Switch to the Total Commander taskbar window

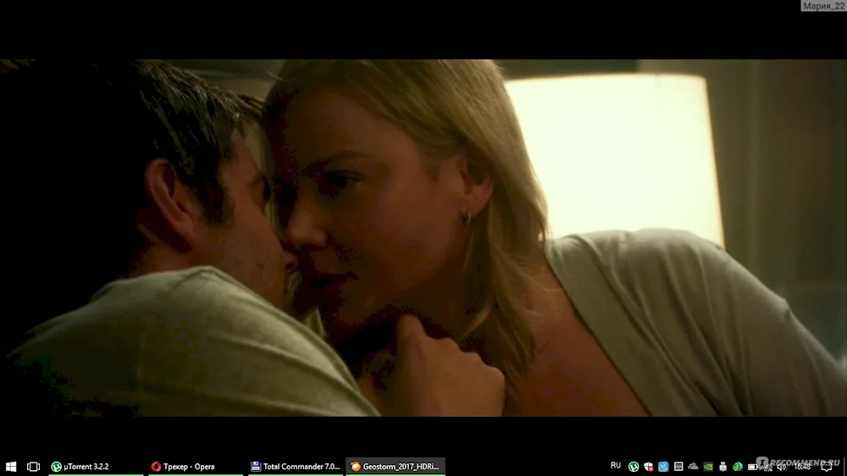coord(296,467)
